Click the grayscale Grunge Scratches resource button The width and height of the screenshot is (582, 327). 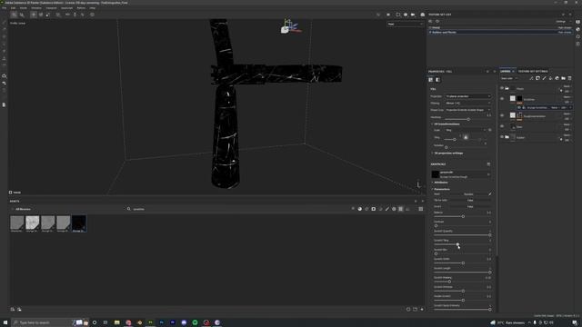click(461, 174)
